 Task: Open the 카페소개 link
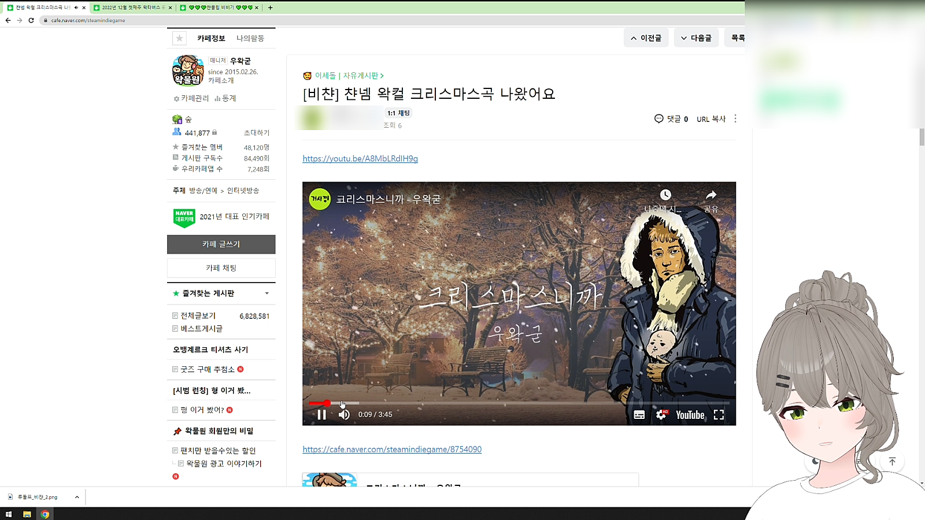221,80
